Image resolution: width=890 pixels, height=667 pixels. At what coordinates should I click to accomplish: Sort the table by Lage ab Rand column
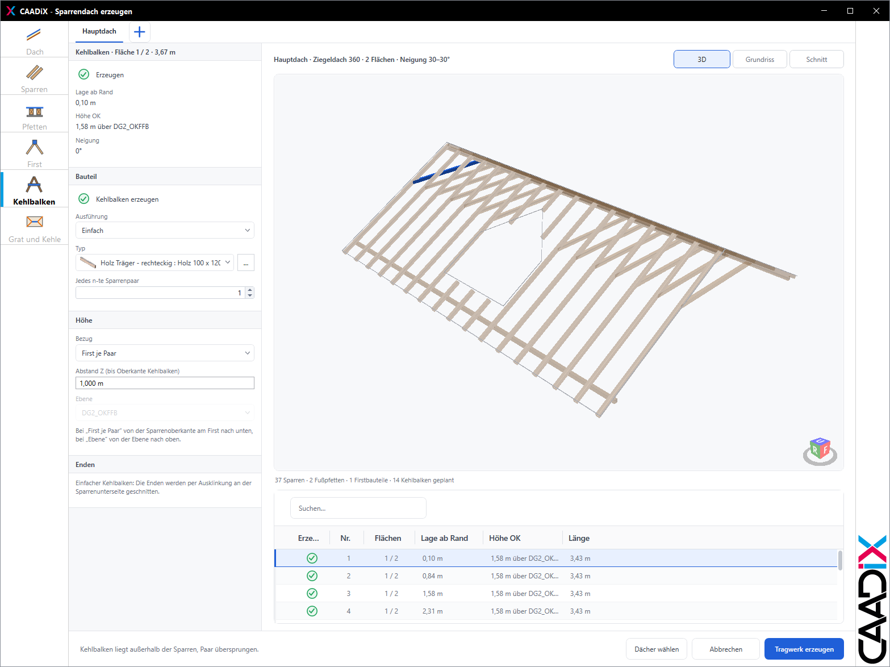tap(444, 538)
